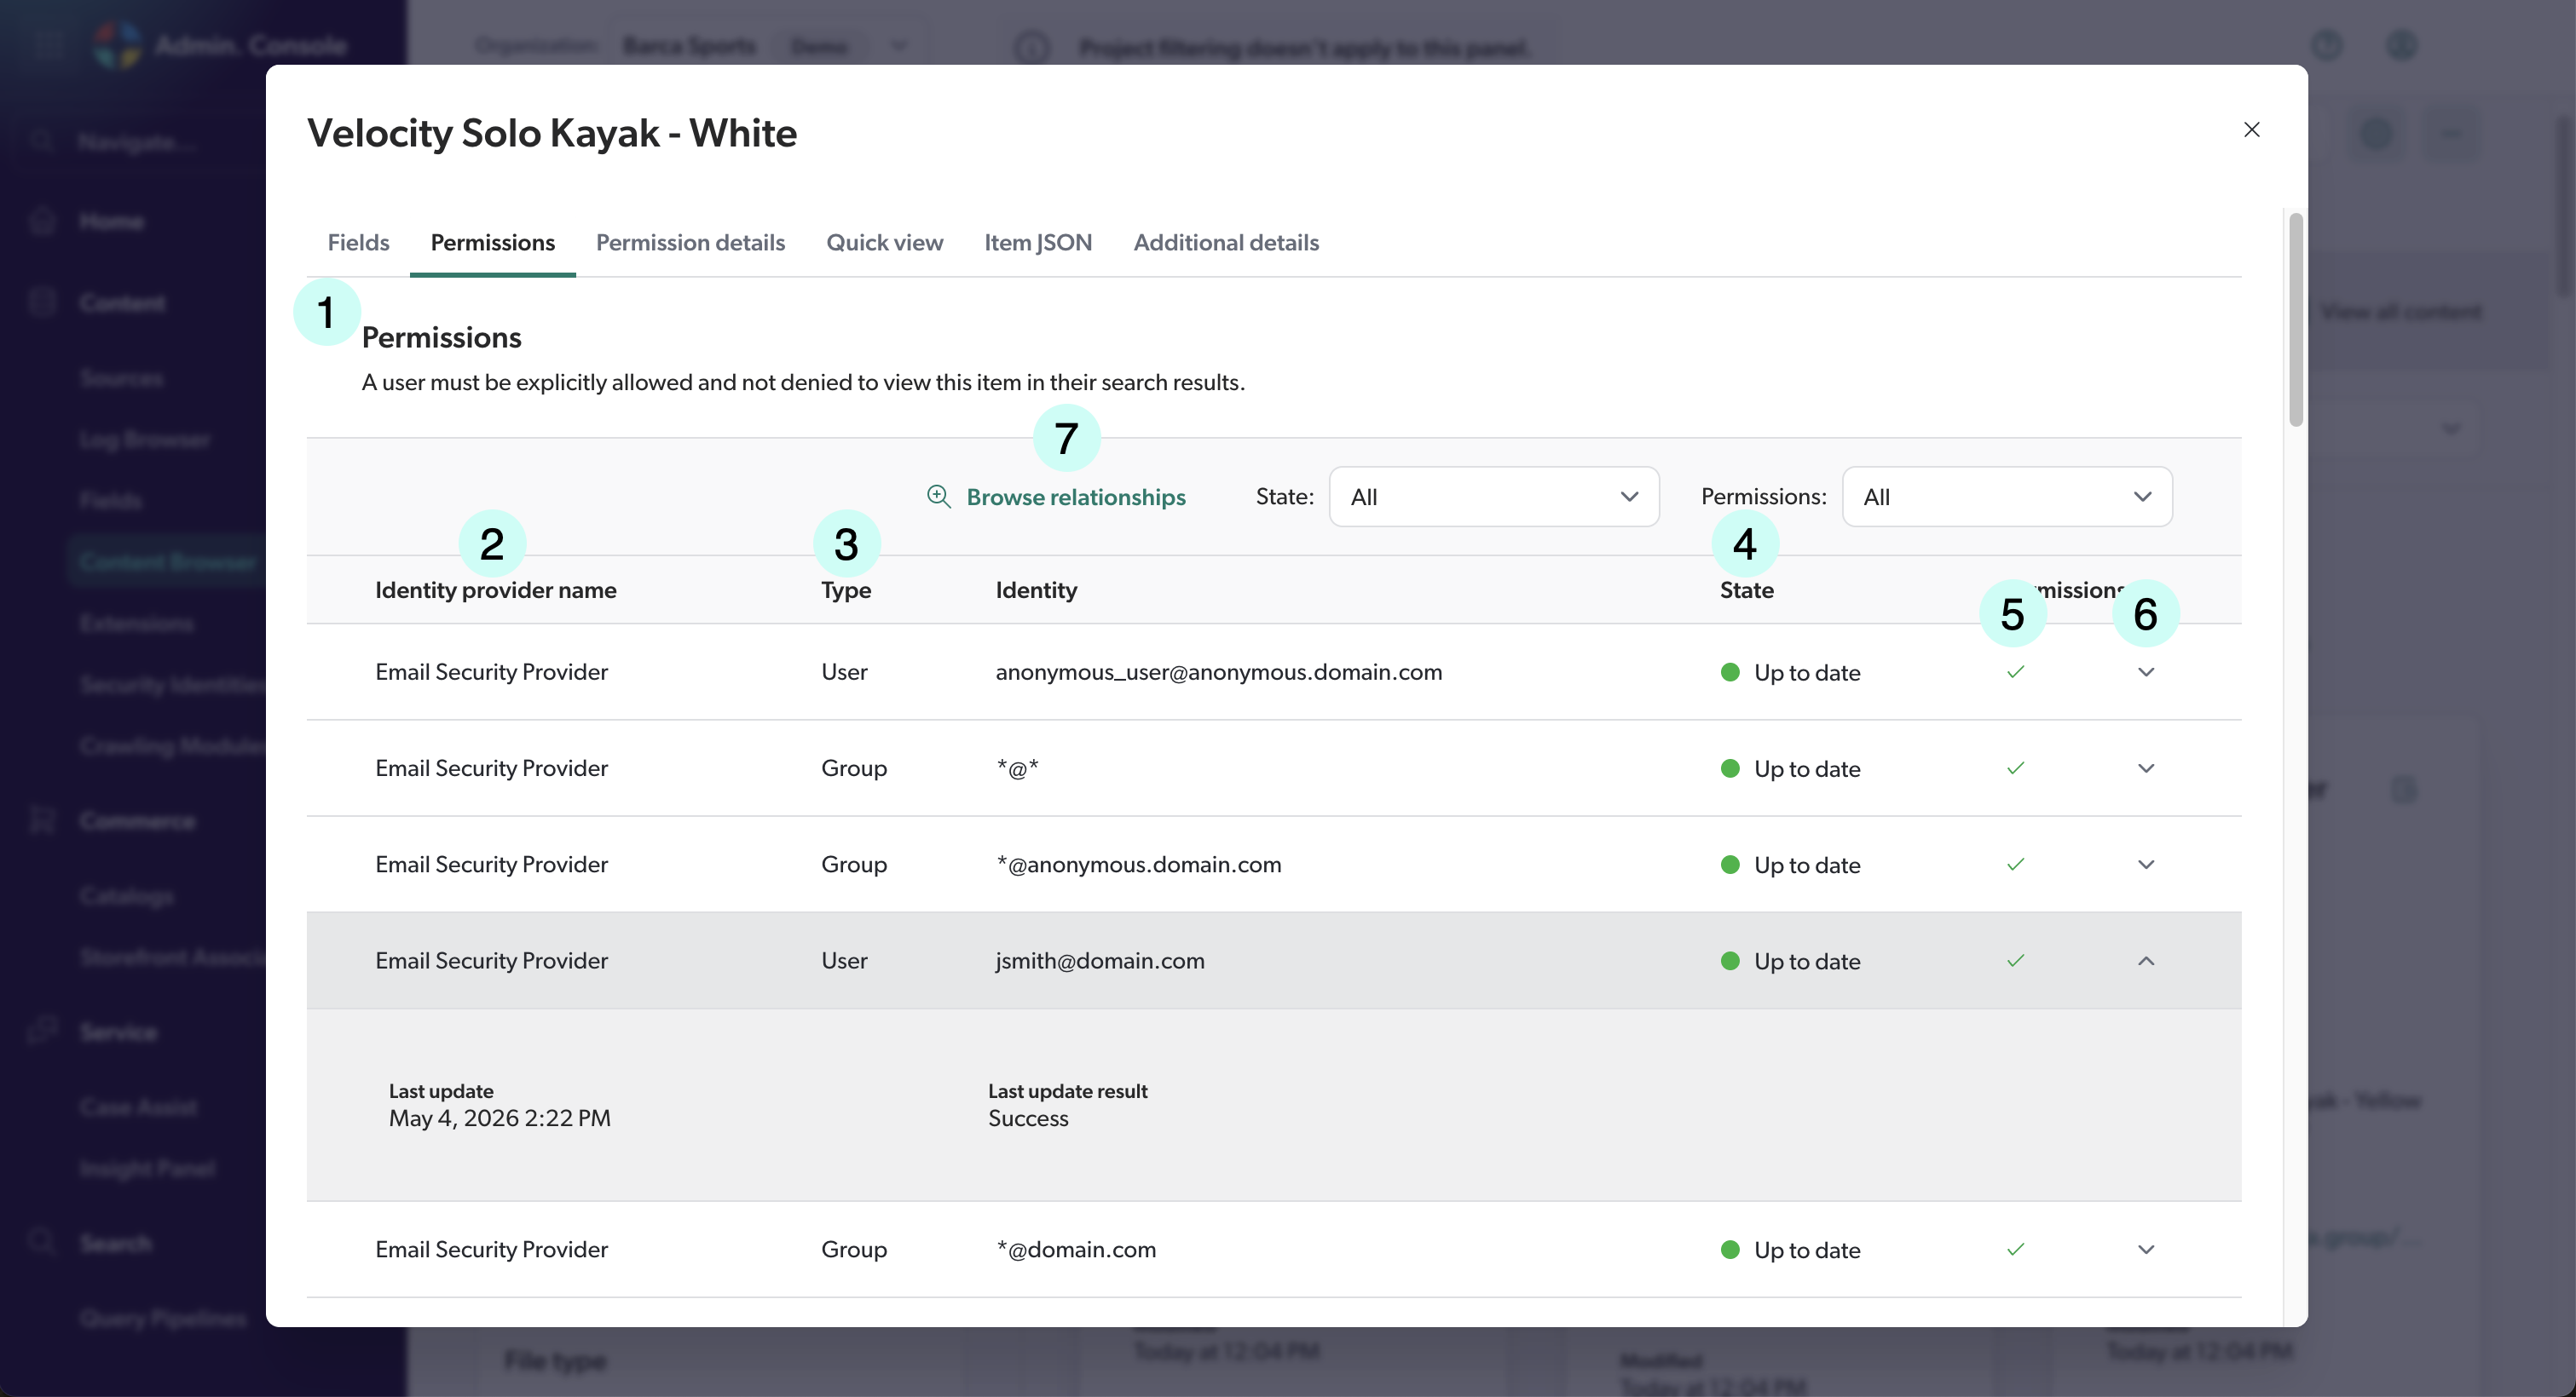Viewport: 2576px width, 1397px height.
Task: Open the Permissions filter dropdown
Action: 2007,497
